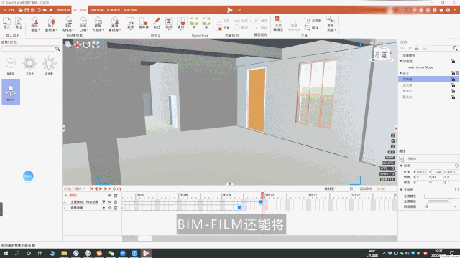Click the search icon in scene panel
This screenshot has width=460, height=258.
455,48
